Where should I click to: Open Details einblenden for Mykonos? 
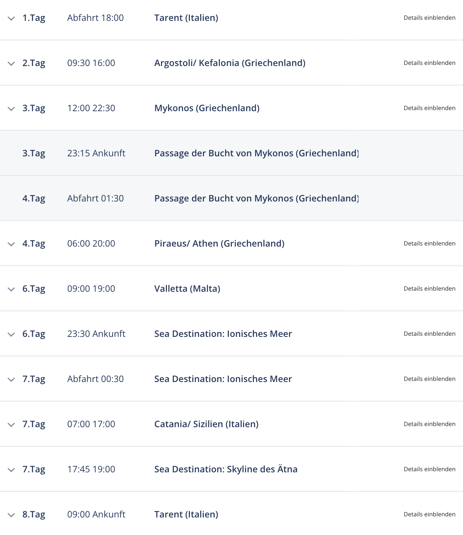[429, 108]
